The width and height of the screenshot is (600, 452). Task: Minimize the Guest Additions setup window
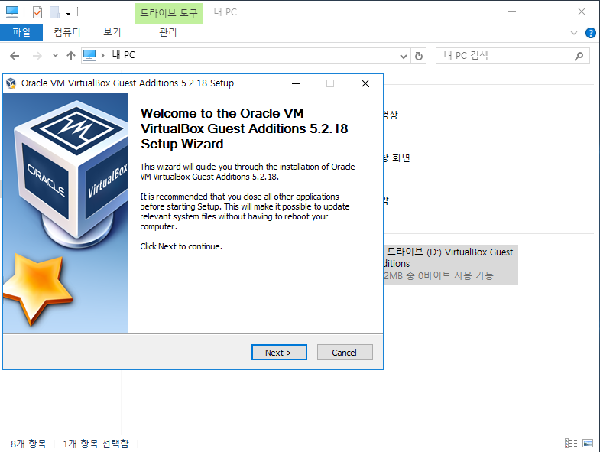click(296, 83)
